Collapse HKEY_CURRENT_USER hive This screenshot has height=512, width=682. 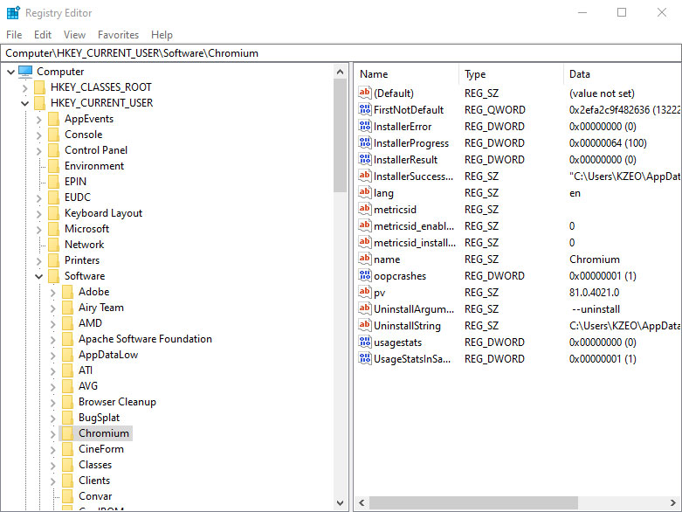click(24, 103)
